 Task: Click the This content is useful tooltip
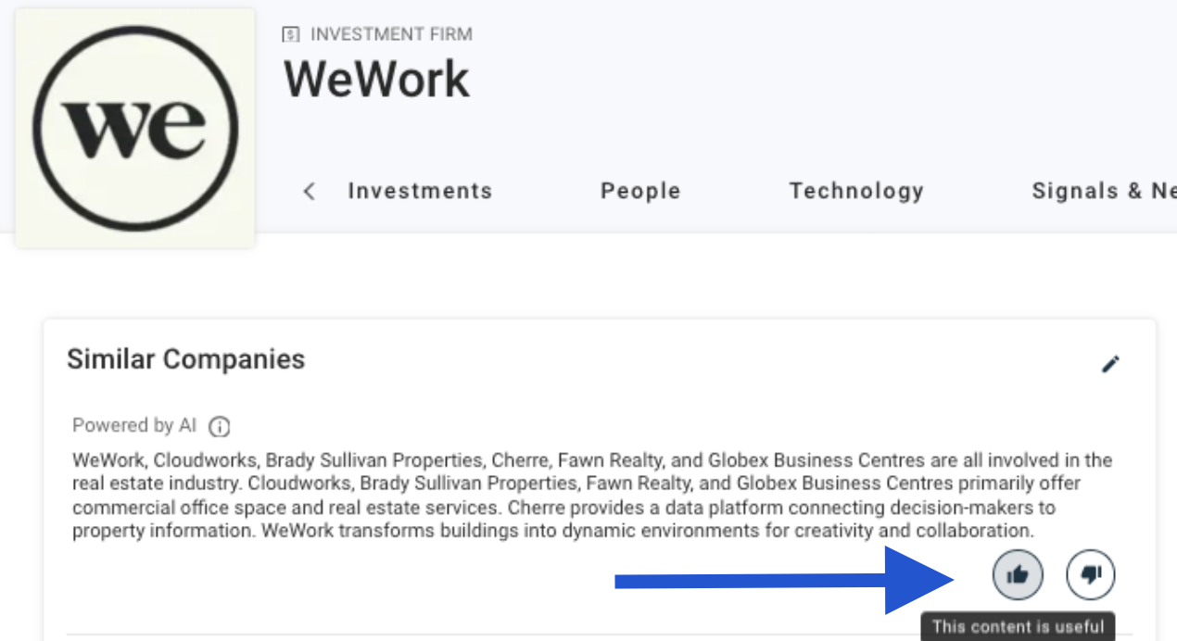(1018, 626)
